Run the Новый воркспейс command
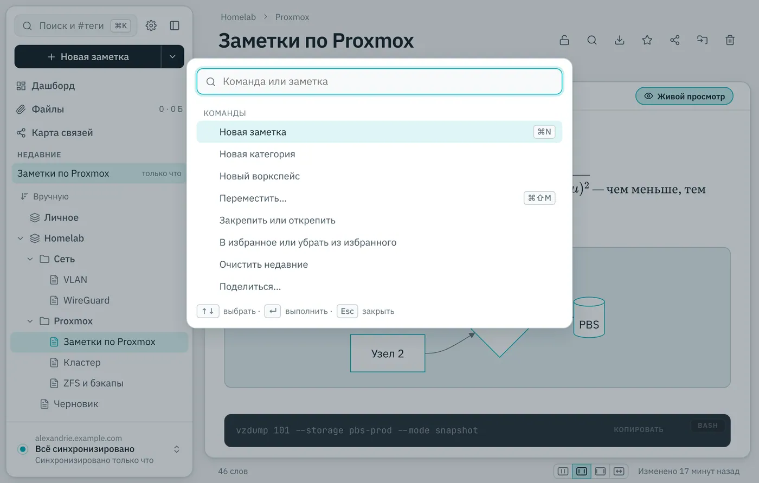The width and height of the screenshot is (759, 483). (379, 176)
